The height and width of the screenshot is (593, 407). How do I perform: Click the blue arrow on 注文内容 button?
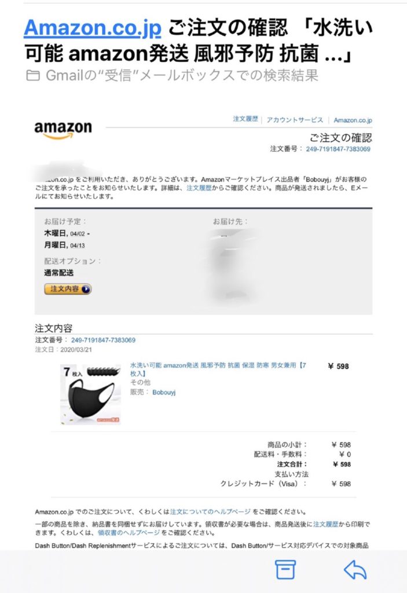click(x=86, y=290)
